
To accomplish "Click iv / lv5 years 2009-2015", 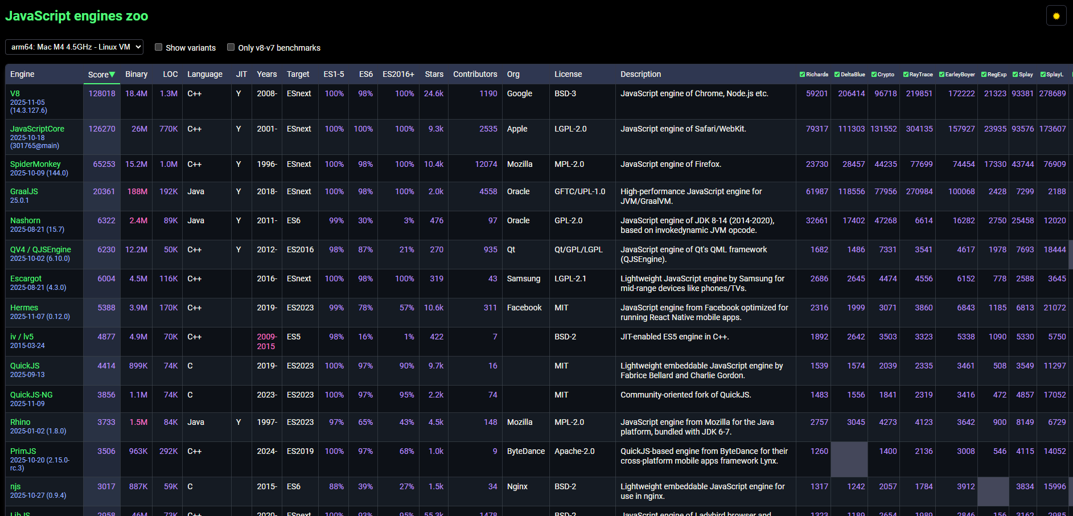I will click(x=266, y=341).
